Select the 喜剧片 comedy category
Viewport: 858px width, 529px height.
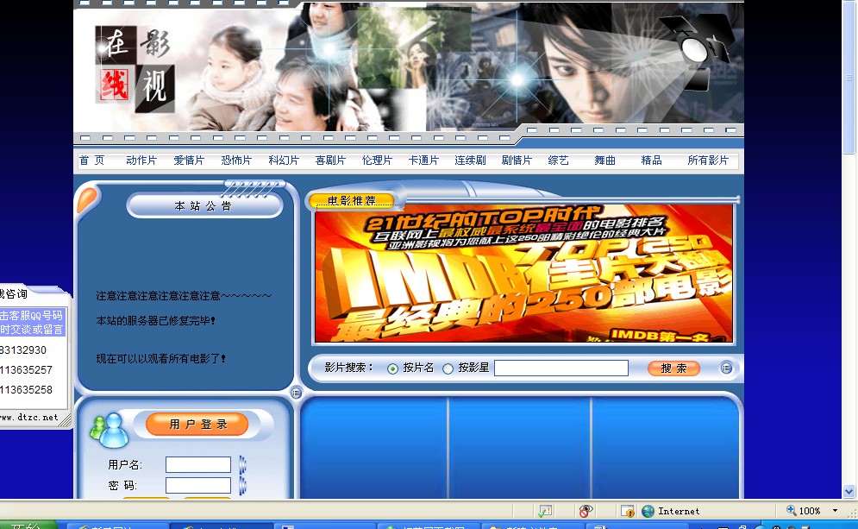point(330,161)
